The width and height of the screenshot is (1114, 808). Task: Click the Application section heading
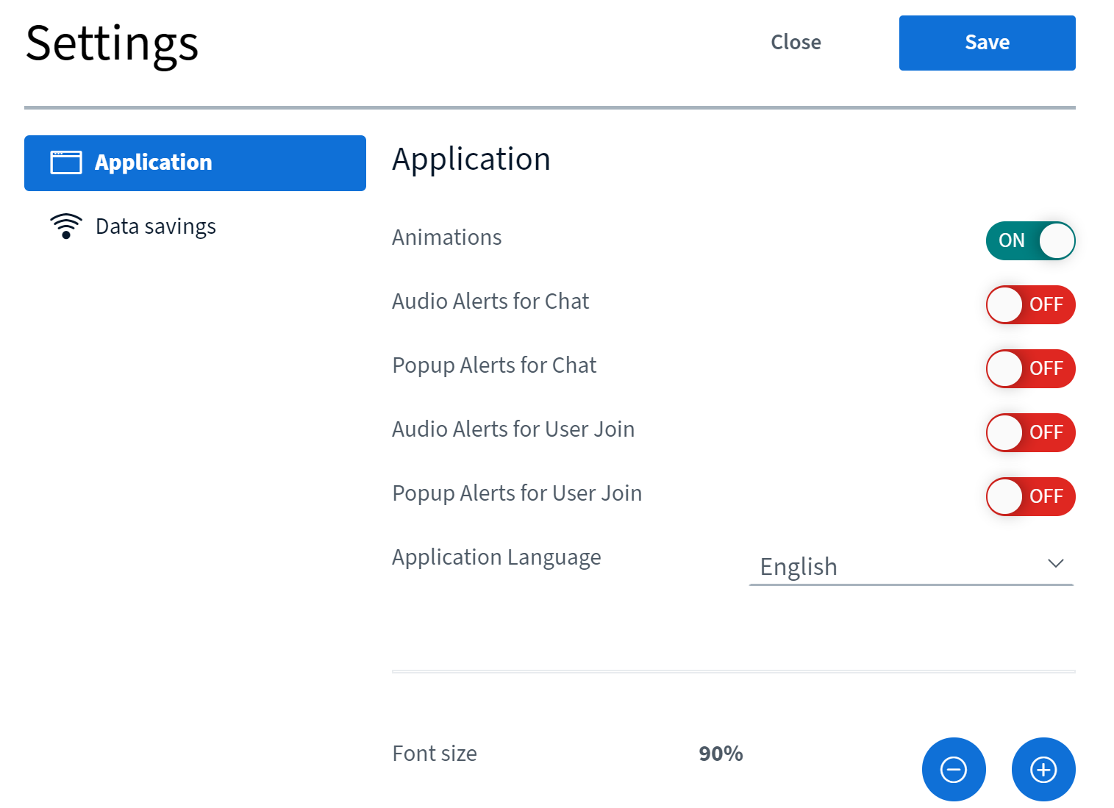click(x=471, y=159)
